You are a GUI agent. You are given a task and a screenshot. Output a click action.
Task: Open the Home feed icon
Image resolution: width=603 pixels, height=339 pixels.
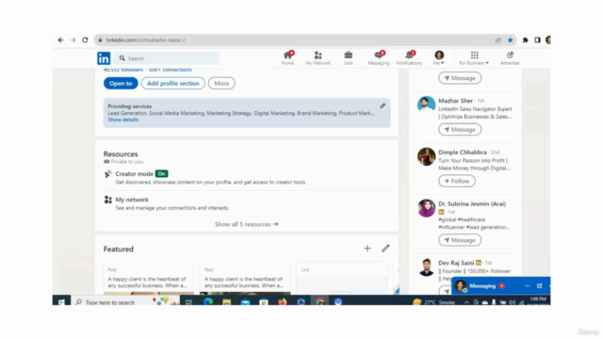(287, 58)
